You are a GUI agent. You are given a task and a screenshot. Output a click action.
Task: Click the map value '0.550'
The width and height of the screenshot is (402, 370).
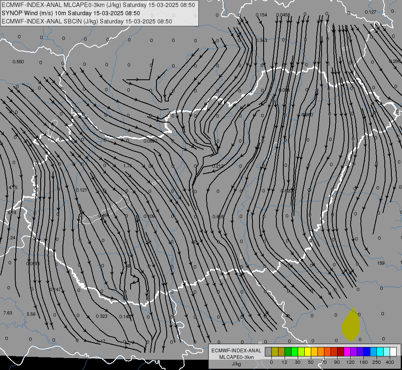(18, 62)
